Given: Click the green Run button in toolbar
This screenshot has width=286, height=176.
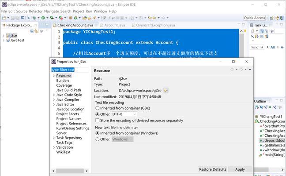Looking at the screenshot, I should pos(43,18).
